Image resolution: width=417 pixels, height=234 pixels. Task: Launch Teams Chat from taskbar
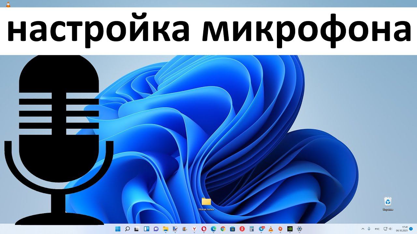tap(156, 229)
